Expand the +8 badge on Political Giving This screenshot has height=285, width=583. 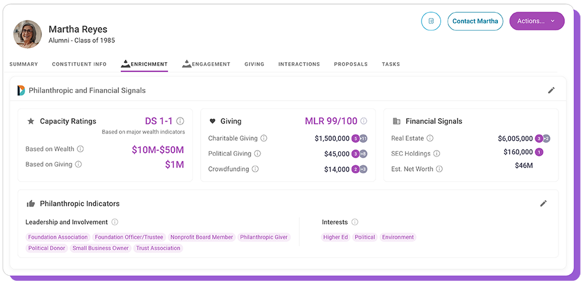tap(363, 154)
